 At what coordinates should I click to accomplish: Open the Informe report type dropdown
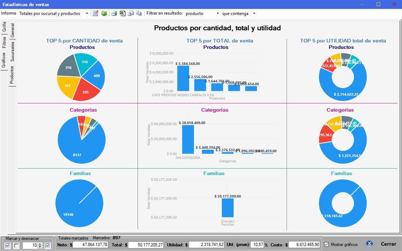87,13
